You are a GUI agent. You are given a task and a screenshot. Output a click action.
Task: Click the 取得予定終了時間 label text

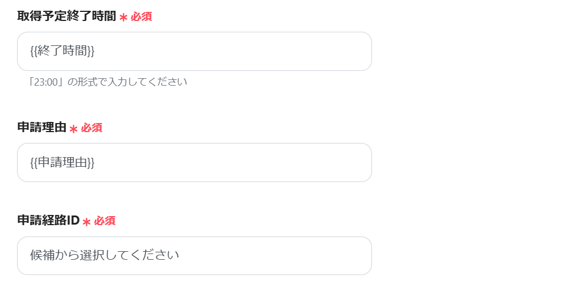66,16
